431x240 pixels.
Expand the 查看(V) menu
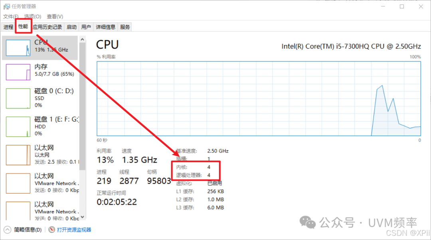pos(55,16)
